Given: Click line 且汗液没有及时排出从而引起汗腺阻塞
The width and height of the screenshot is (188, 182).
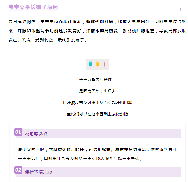Looking at the screenshot, I should click(x=98, y=103).
